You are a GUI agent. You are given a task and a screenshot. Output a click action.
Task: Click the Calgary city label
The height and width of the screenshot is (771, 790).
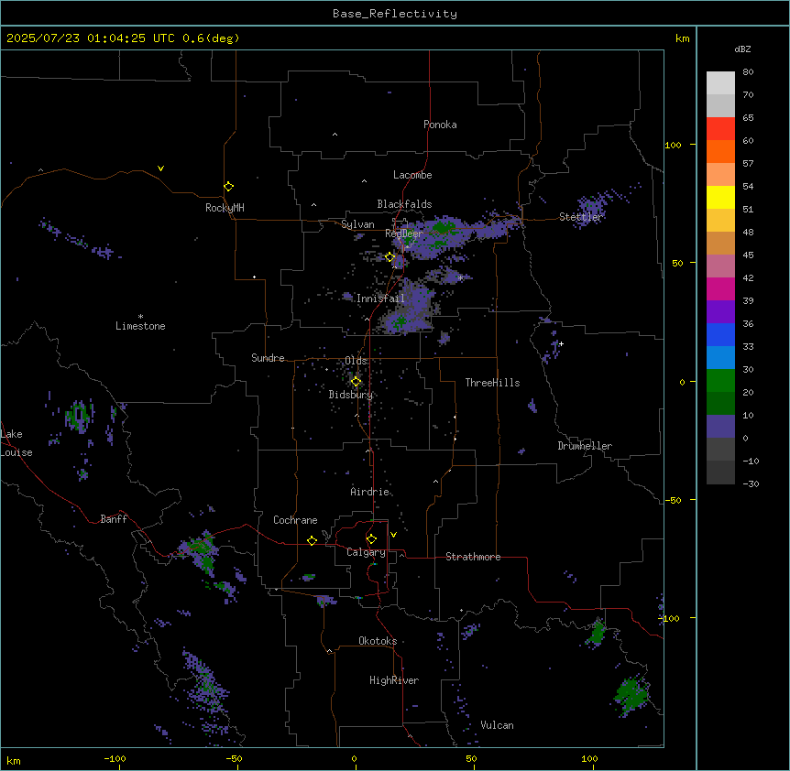[x=366, y=552]
